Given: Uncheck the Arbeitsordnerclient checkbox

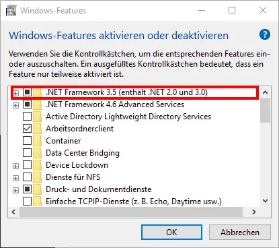Looking at the screenshot, I should 27,129.
